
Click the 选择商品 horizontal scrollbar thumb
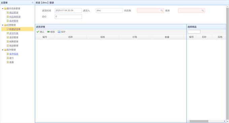199,121
